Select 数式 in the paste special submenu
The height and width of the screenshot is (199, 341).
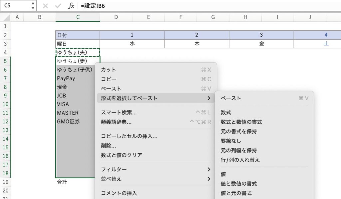tap(226, 113)
